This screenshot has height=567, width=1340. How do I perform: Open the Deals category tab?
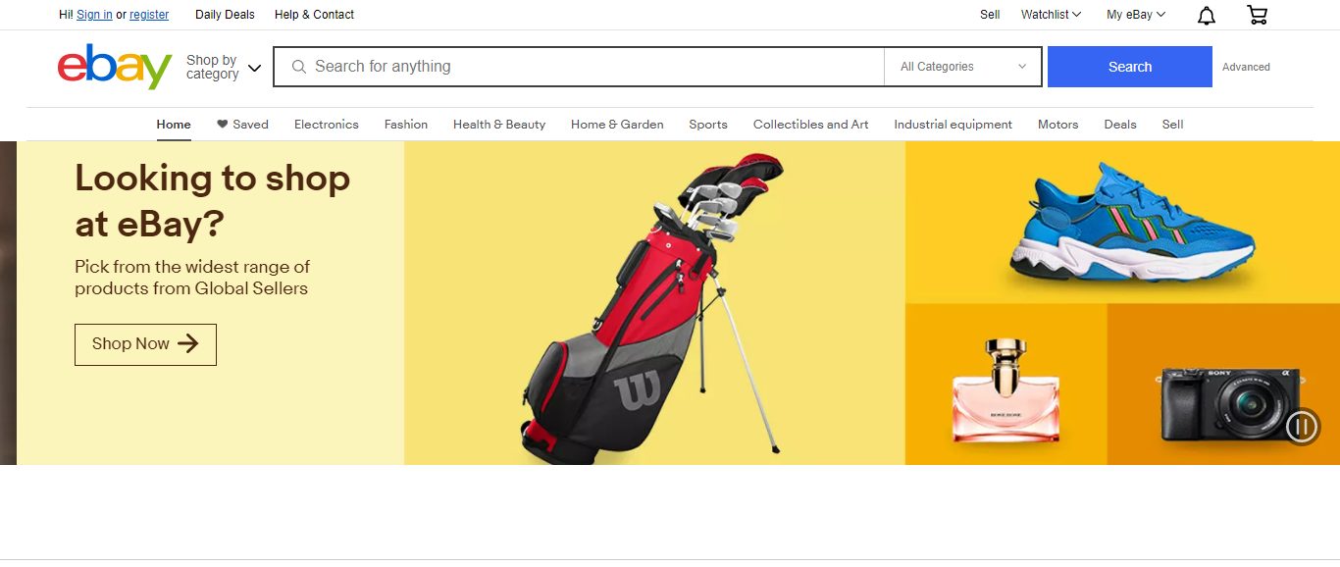[1120, 125]
